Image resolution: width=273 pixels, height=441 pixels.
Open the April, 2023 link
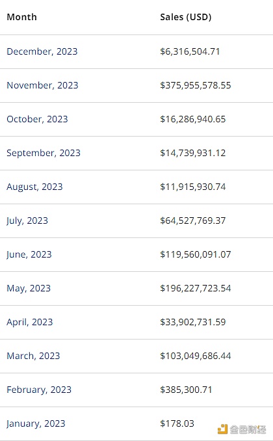tap(30, 322)
